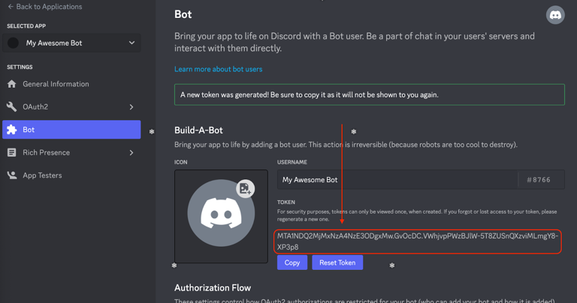Click the document icon beside Rich Presence
This screenshot has width=577, height=303.
tap(12, 152)
